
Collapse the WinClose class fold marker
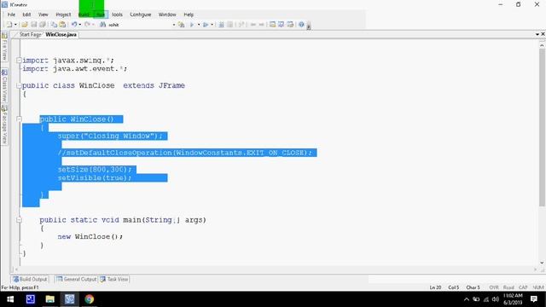pos(19,85)
